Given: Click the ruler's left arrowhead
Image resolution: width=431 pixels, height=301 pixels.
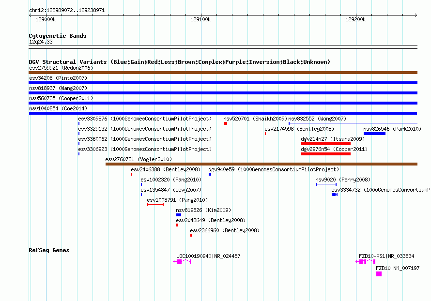Looking at the screenshot, I should (30, 15).
